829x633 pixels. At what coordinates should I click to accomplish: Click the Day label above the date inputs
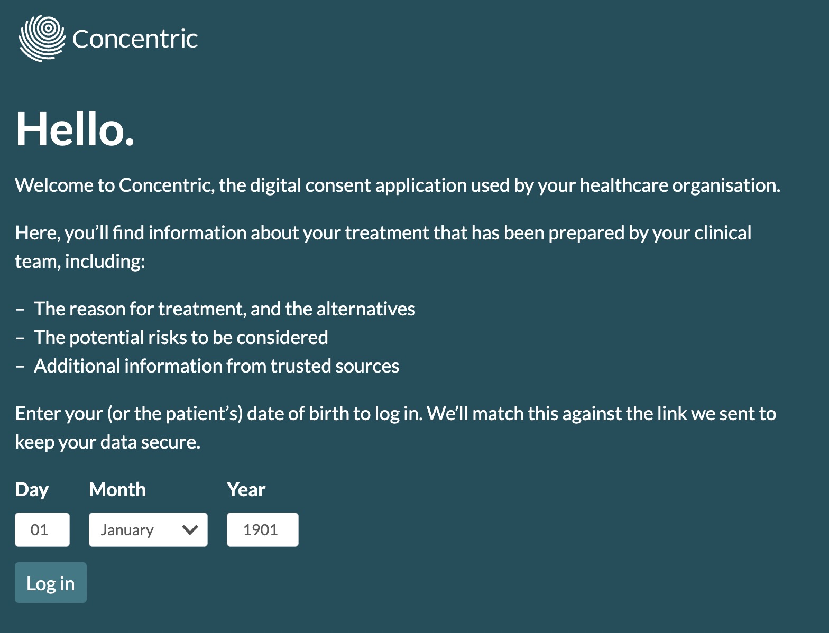(31, 489)
